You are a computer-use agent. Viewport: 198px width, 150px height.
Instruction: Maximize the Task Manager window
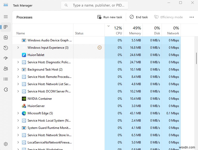(x=181, y=3)
